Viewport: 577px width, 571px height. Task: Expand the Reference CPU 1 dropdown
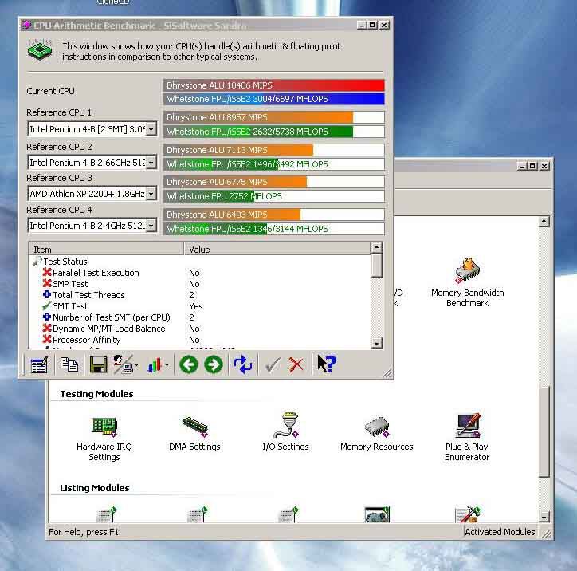coord(151,129)
